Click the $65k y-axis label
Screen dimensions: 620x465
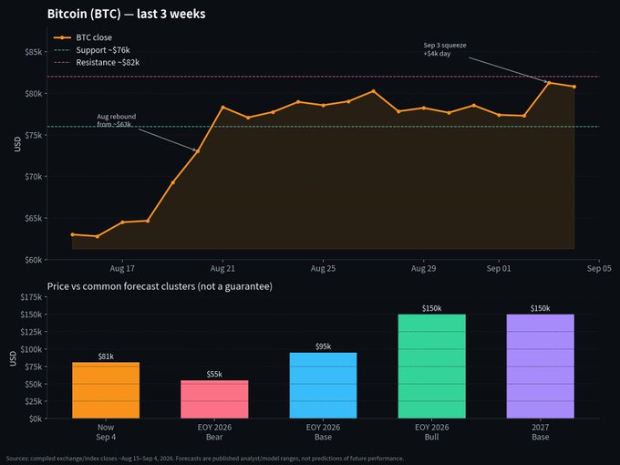click(x=33, y=218)
